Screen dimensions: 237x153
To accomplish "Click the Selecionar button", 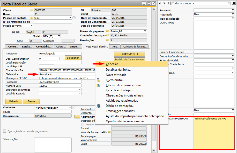I will click(x=73, y=58).
